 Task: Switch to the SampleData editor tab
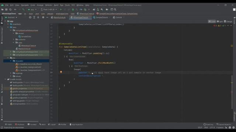[102, 17]
